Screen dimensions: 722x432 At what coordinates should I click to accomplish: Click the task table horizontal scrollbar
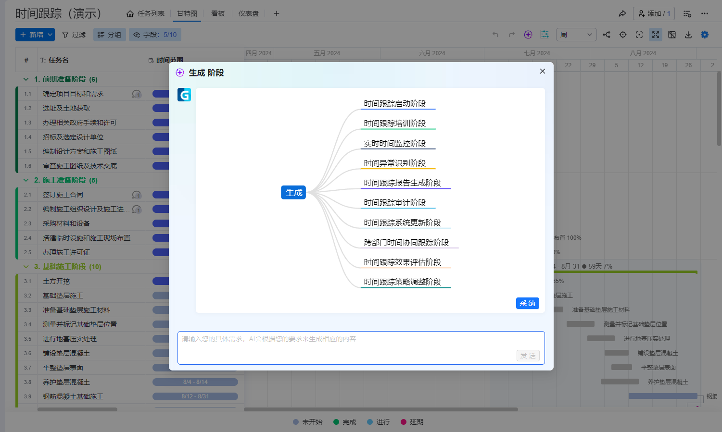coord(77,409)
